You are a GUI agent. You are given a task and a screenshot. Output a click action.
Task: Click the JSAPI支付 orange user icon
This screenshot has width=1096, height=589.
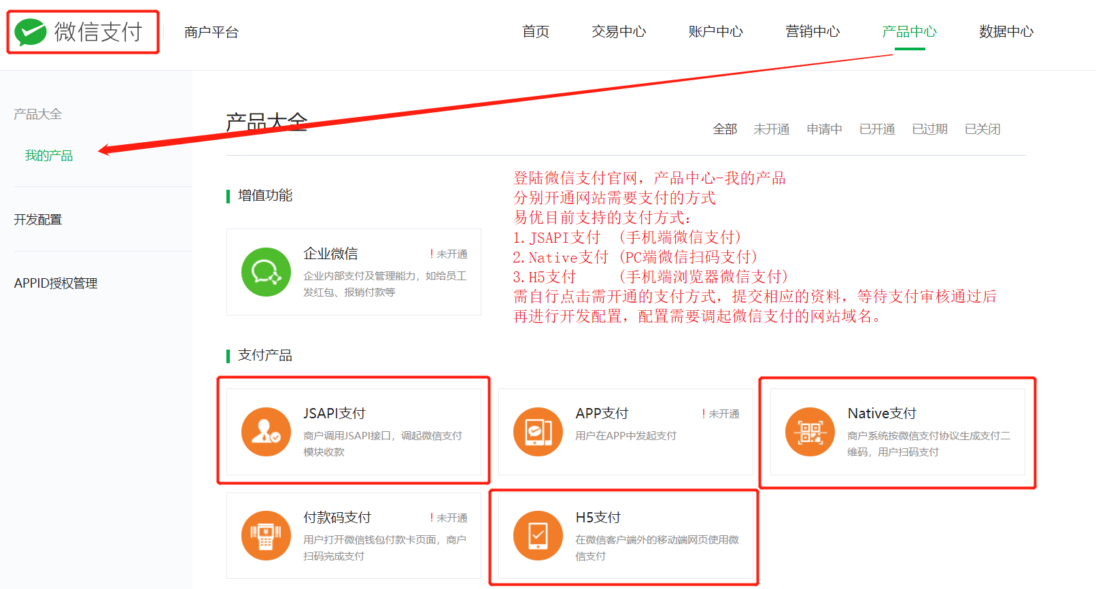pyautogui.click(x=266, y=432)
